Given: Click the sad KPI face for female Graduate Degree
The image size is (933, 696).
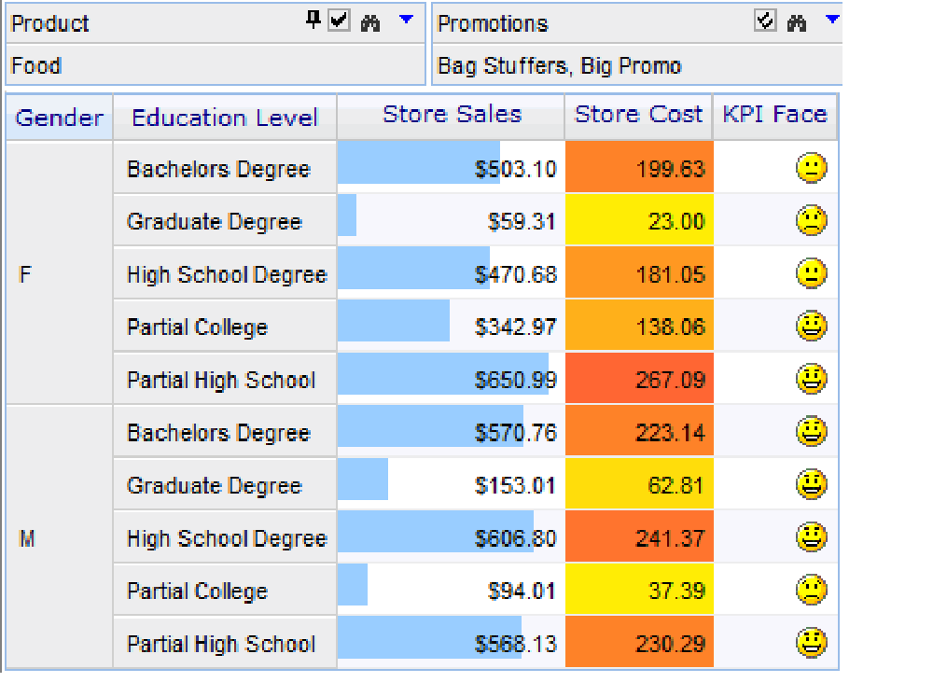Looking at the screenshot, I should (812, 221).
